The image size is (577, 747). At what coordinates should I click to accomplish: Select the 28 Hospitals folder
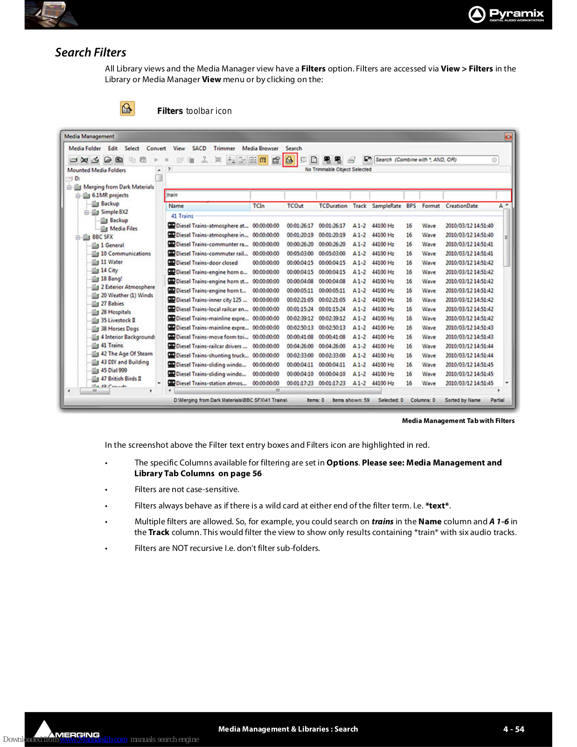click(x=116, y=312)
